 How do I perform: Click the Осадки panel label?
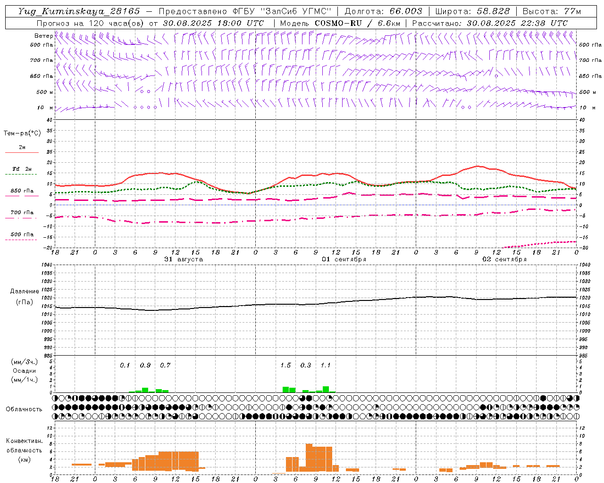pos(25,371)
